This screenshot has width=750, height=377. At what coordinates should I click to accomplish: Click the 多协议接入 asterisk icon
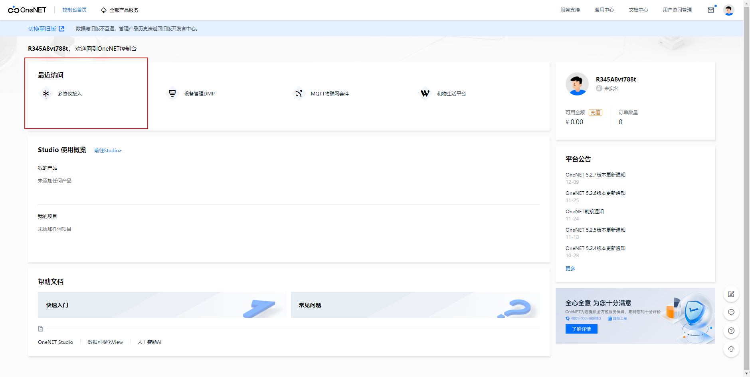[x=46, y=93]
